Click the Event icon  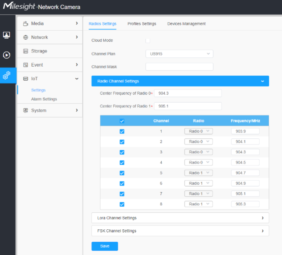(x=26, y=65)
